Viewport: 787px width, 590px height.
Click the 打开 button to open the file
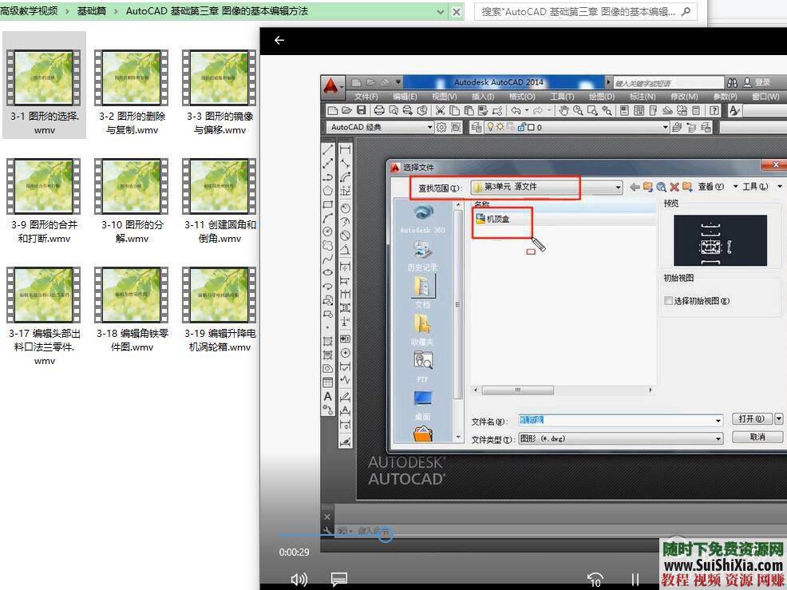752,418
